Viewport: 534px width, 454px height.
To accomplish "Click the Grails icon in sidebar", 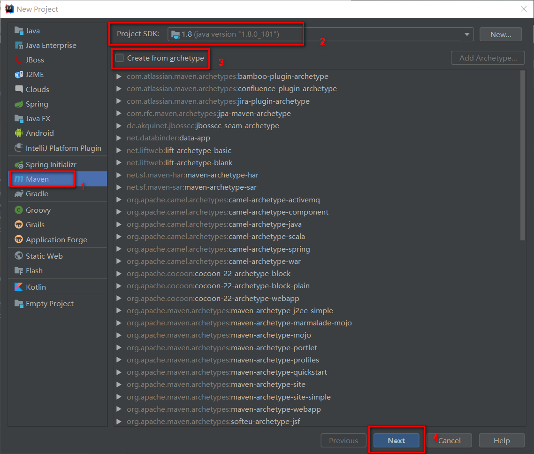I will click(19, 225).
